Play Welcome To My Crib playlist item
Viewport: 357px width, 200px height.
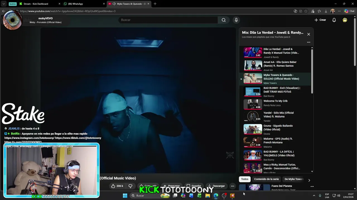275,104
